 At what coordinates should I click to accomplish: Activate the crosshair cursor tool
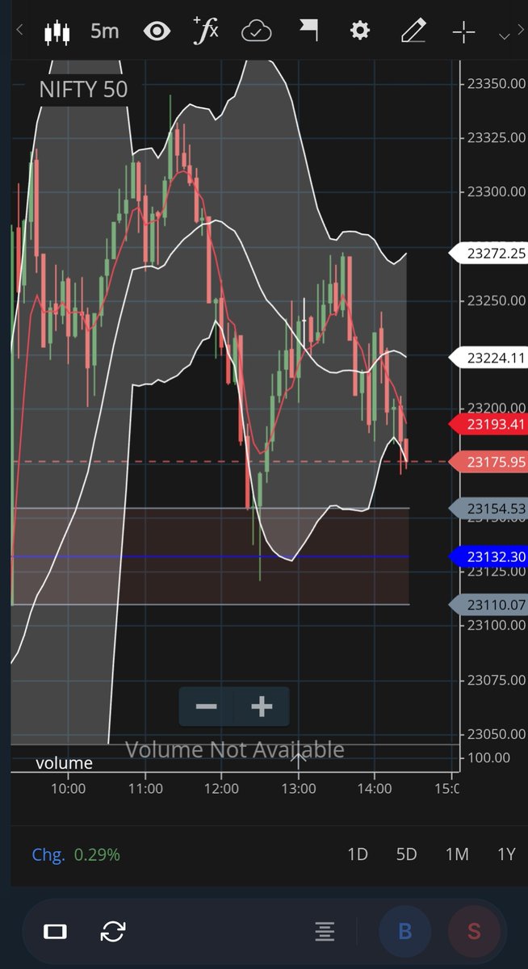coord(463,32)
